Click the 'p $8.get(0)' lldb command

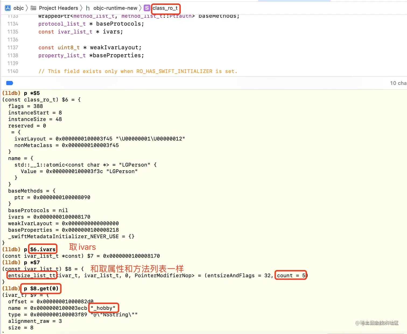41,289
